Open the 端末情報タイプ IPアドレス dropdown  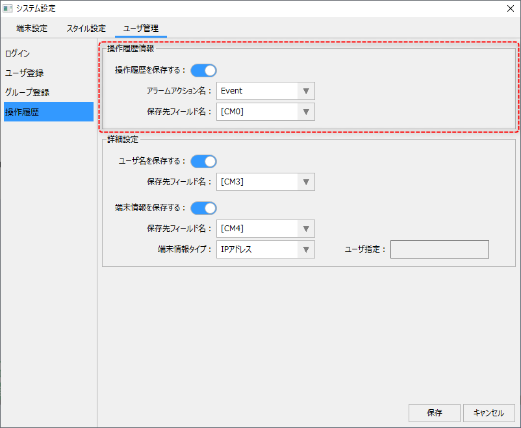coord(265,249)
